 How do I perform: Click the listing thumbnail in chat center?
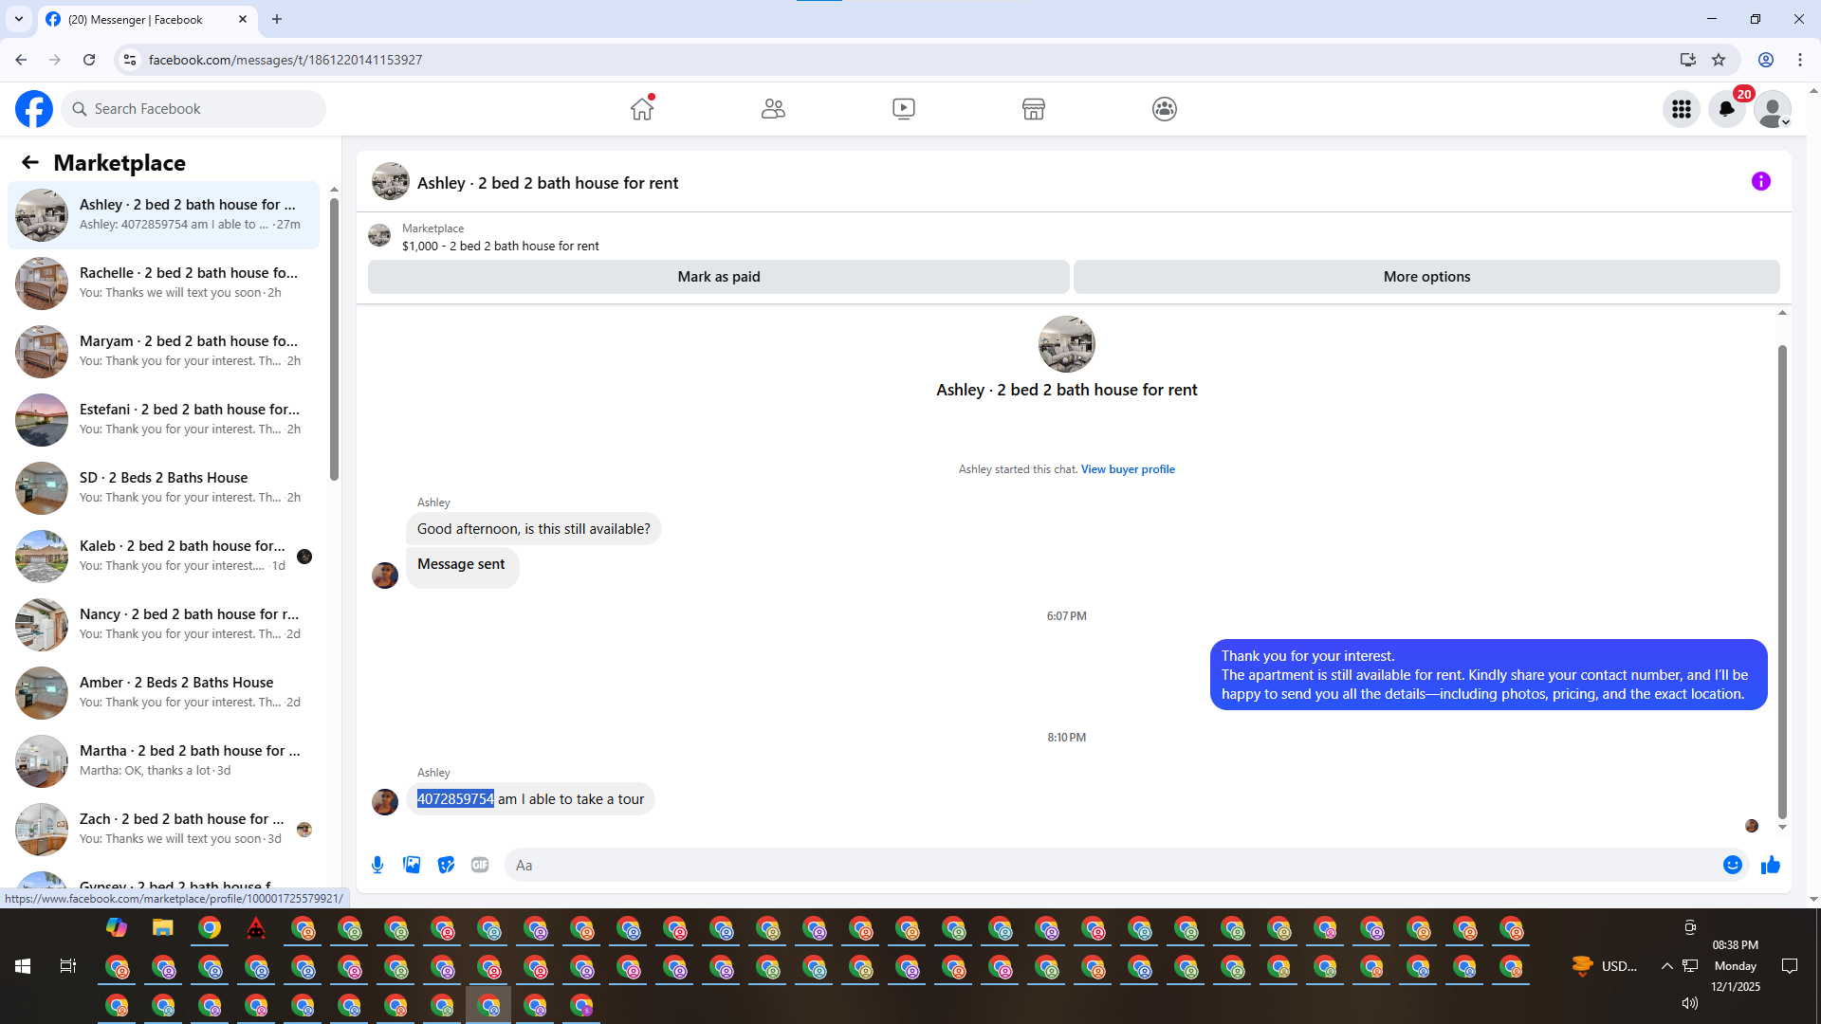click(x=1067, y=344)
